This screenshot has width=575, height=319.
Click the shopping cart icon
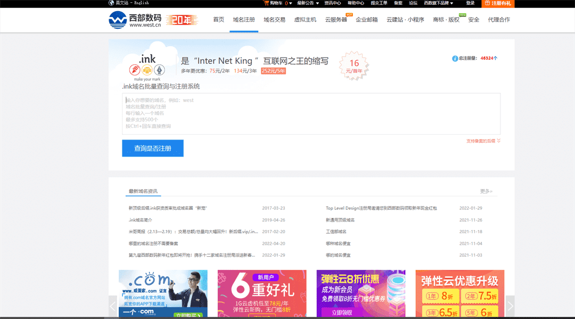click(266, 3)
